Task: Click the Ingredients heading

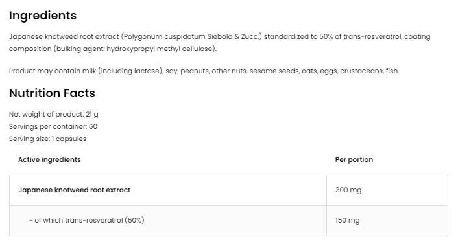Action: pyautogui.click(x=43, y=16)
